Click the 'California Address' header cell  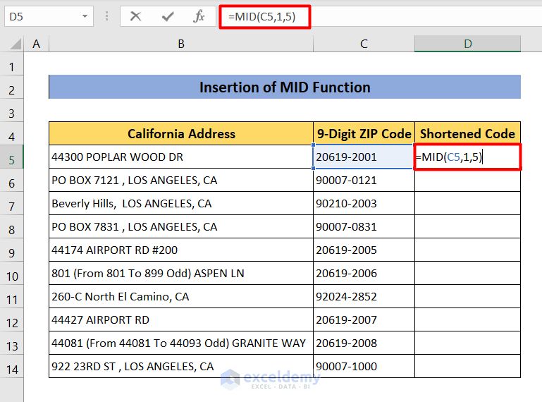pos(181,133)
